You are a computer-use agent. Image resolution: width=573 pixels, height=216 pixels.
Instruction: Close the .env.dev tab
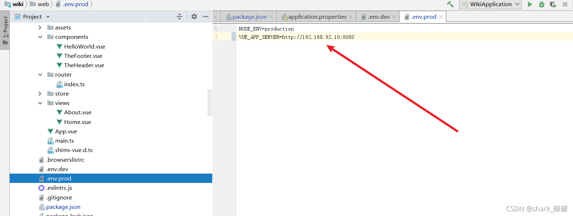pyautogui.click(x=394, y=17)
